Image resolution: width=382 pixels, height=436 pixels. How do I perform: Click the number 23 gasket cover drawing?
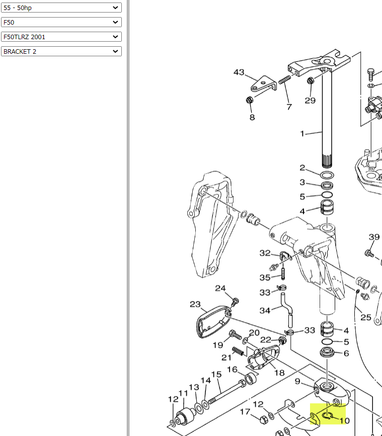pyautogui.click(x=214, y=321)
